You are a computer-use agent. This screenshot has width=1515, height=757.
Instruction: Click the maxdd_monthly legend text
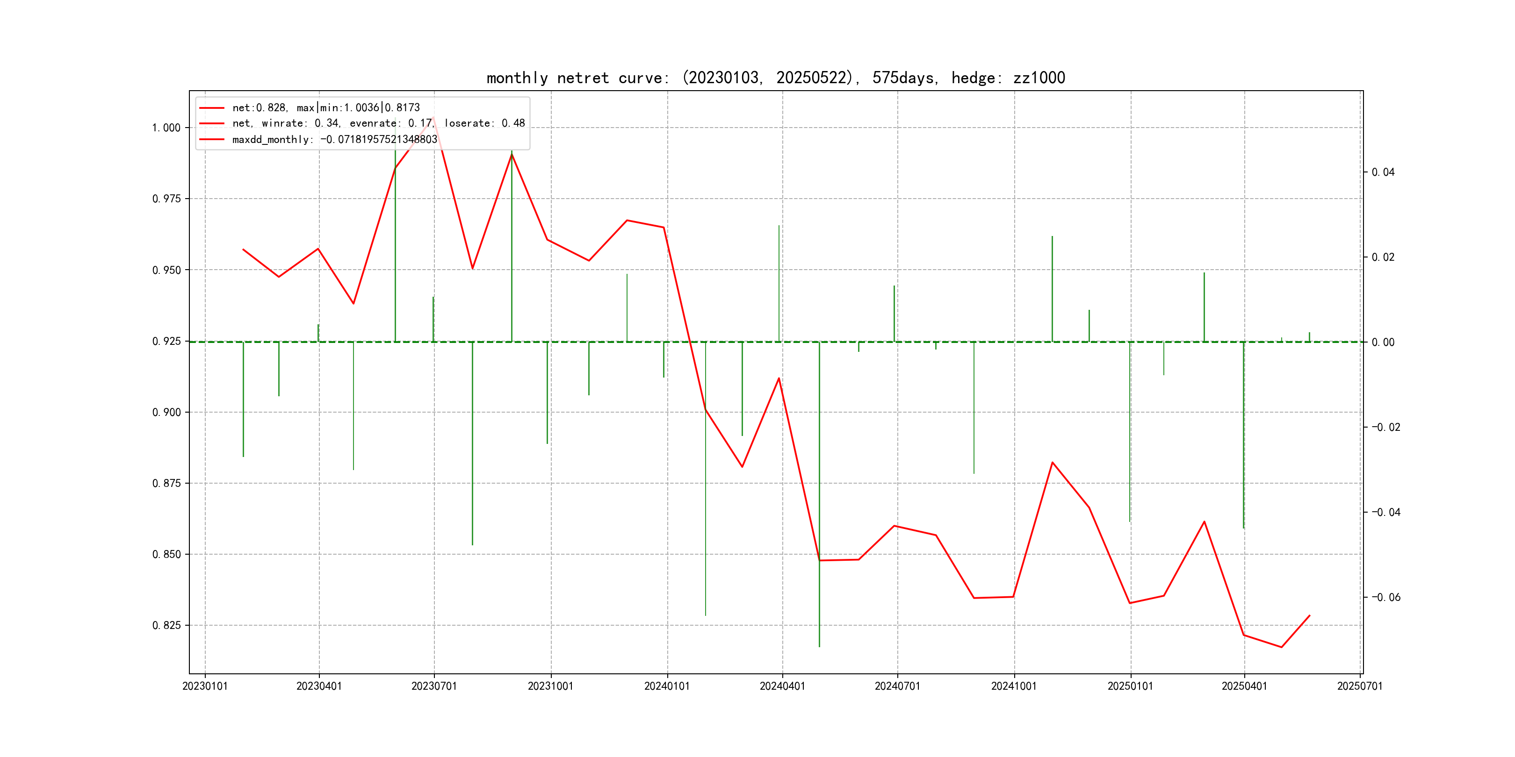(335, 139)
